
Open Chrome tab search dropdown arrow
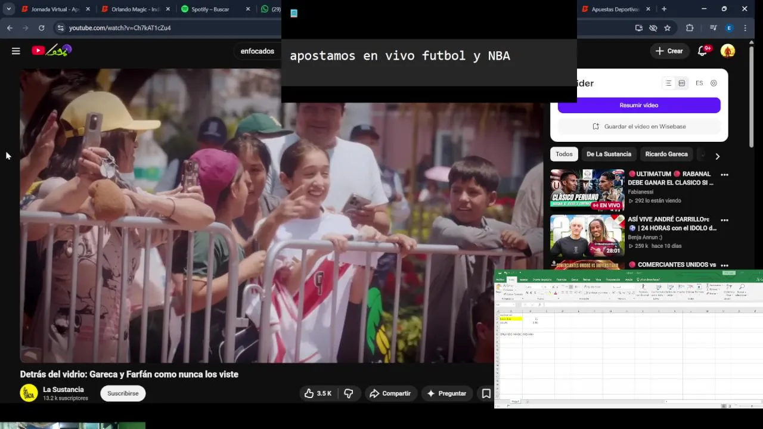[x=9, y=9]
